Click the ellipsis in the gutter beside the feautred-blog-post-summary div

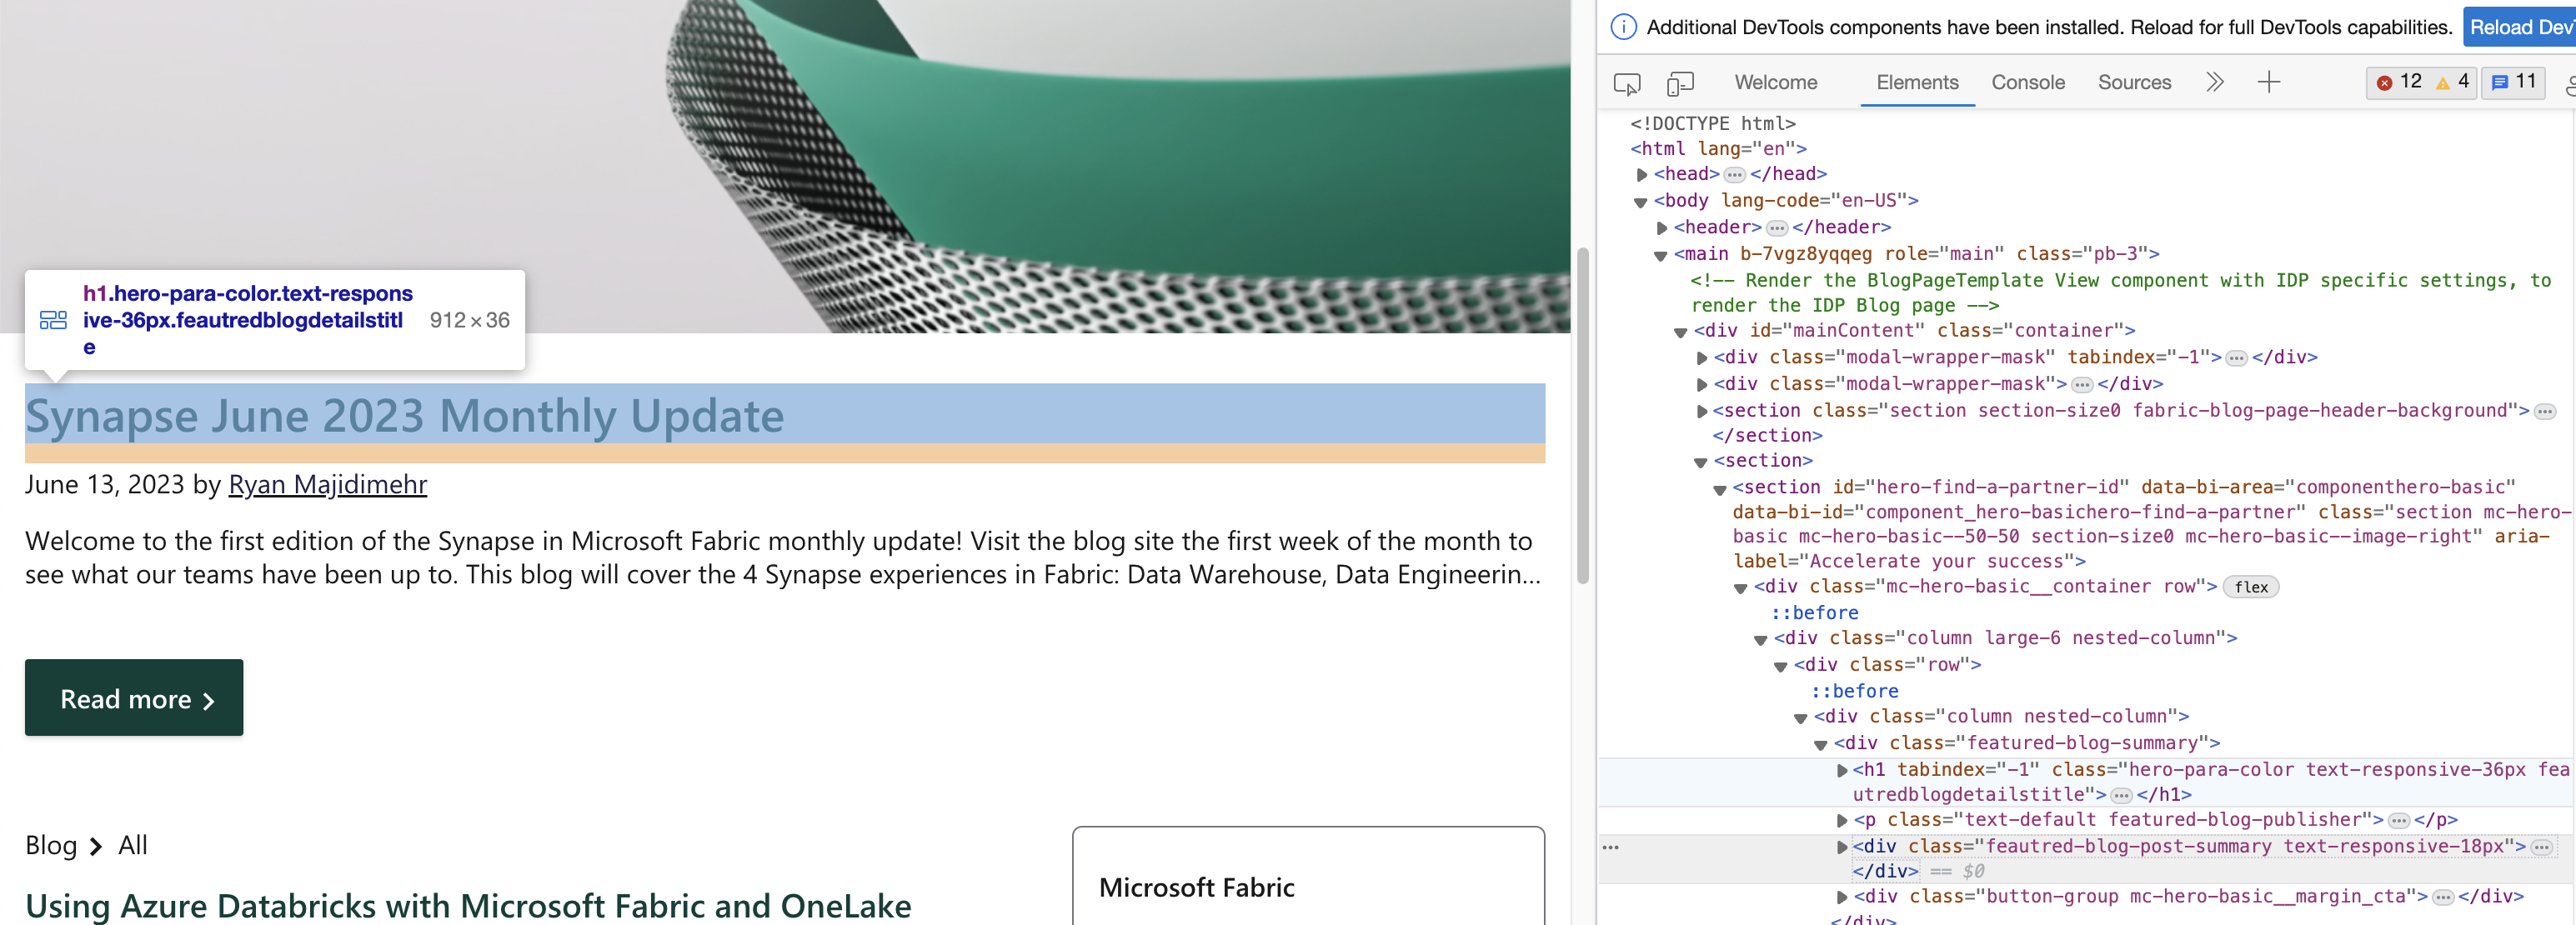tap(1612, 846)
